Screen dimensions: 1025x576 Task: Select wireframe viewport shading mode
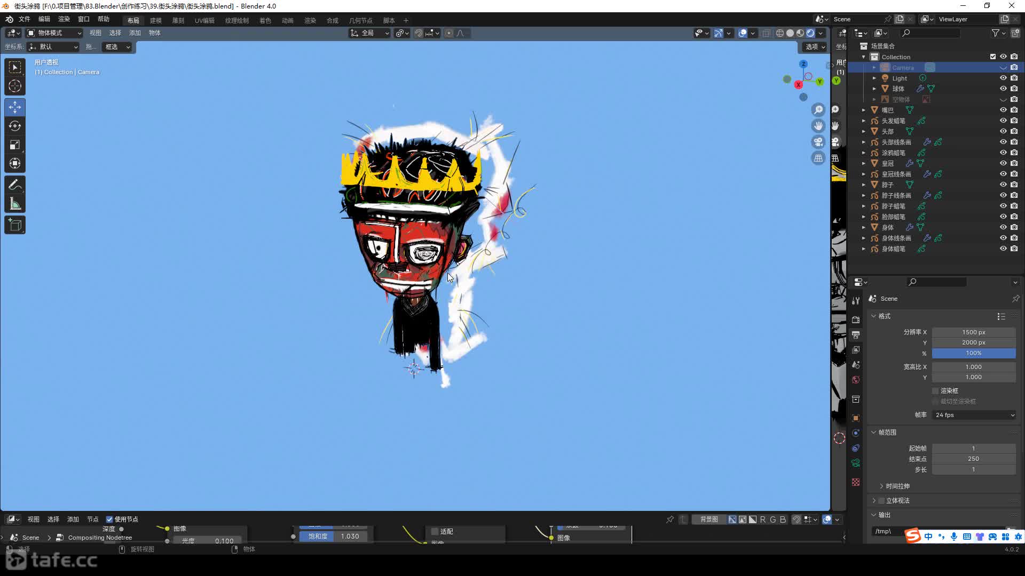[780, 33]
